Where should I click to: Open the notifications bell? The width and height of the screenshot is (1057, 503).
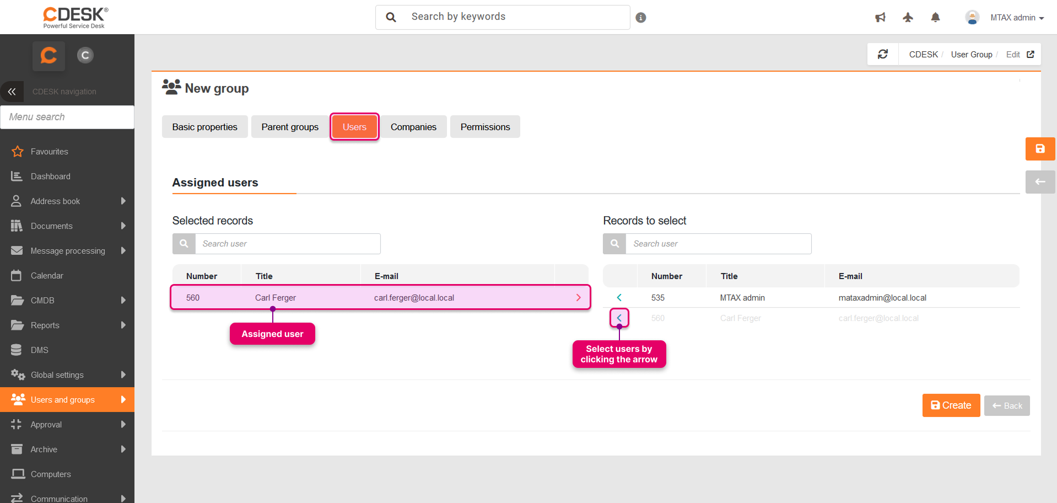[x=935, y=18]
